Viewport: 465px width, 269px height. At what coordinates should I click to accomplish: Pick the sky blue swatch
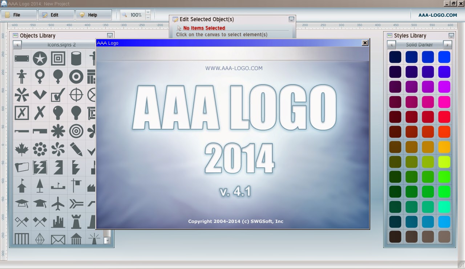444,222
